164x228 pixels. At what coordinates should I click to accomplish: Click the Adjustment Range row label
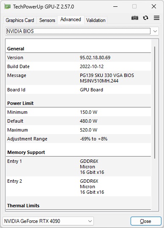[27, 139]
